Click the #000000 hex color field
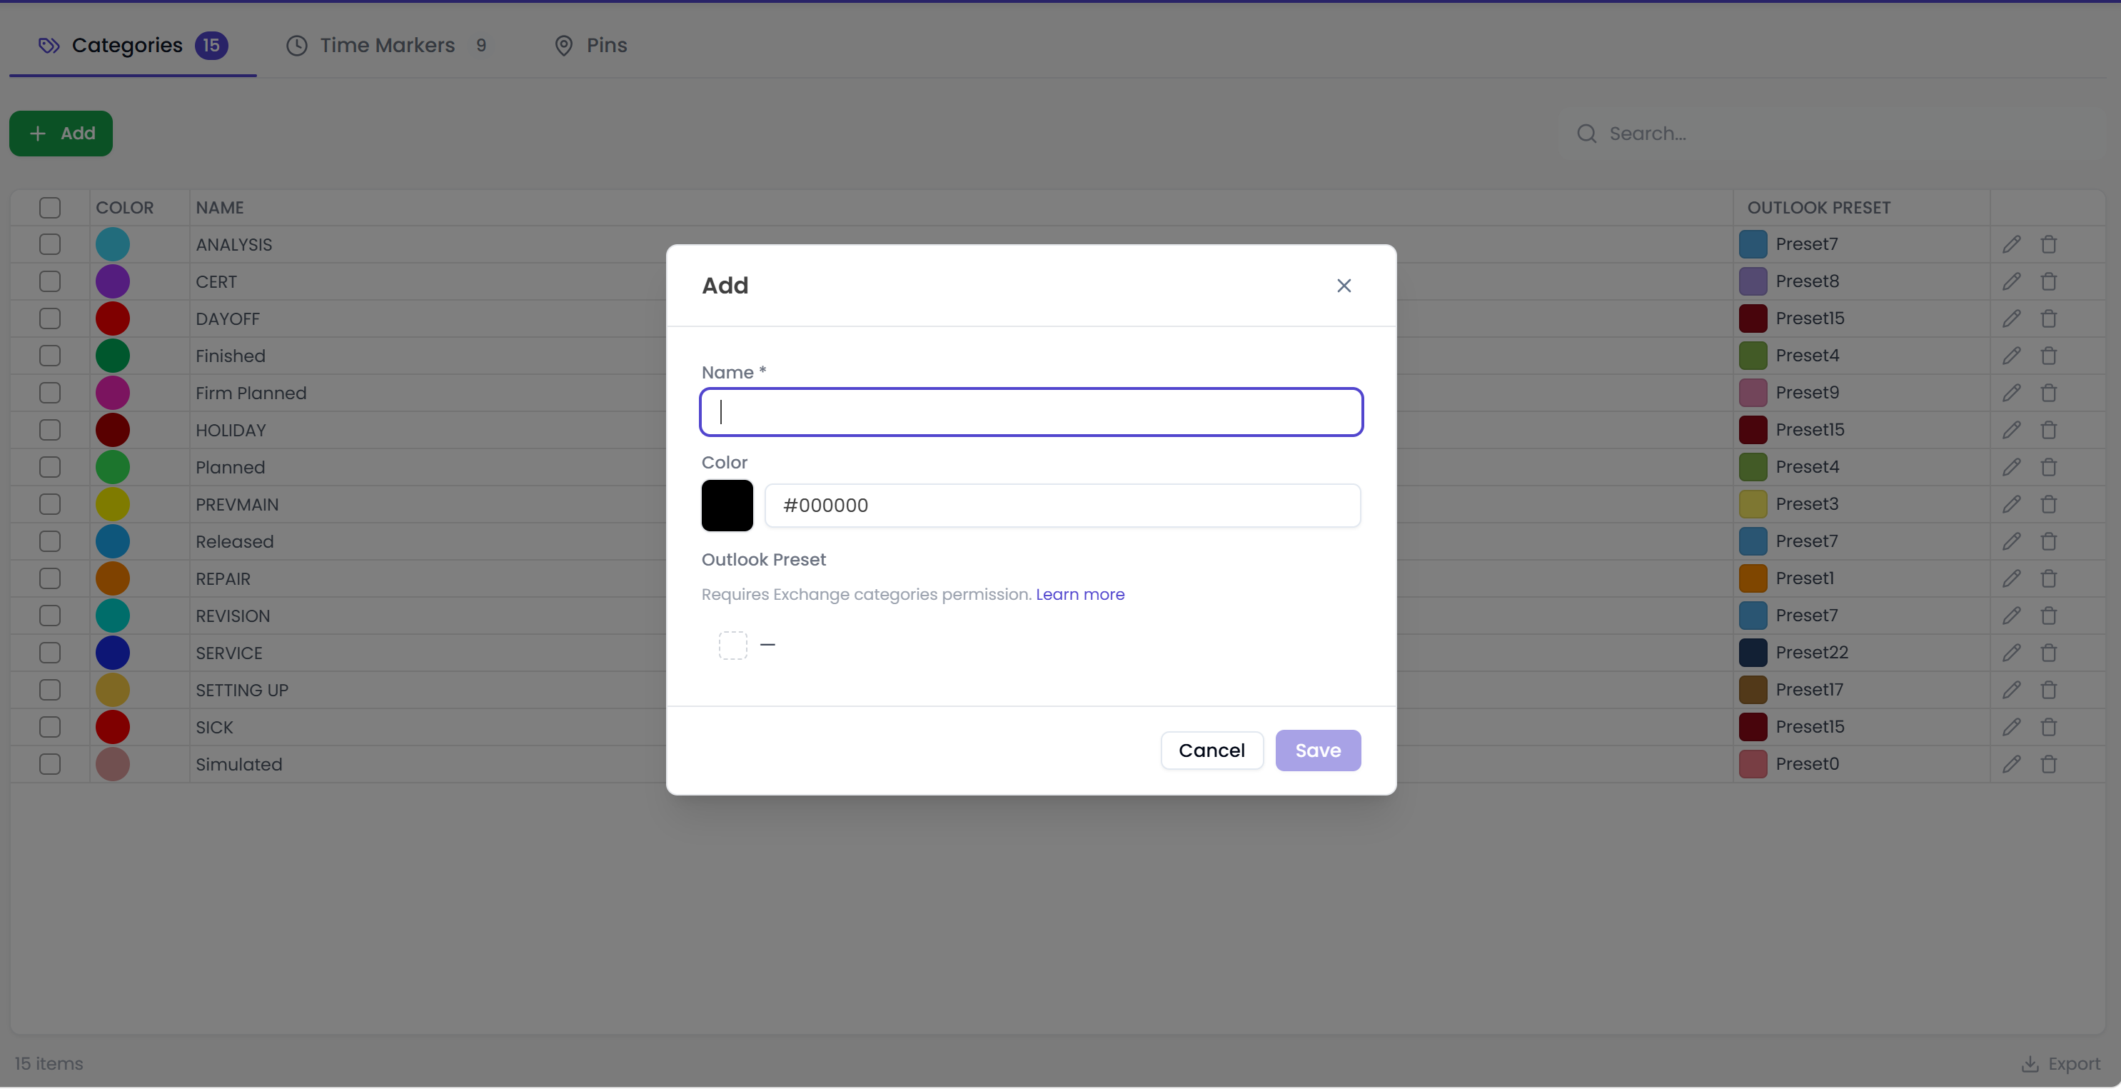 pos(1062,505)
